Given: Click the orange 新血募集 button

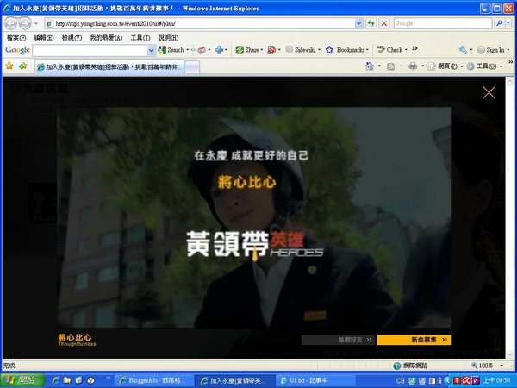Looking at the screenshot, I should coord(414,340).
